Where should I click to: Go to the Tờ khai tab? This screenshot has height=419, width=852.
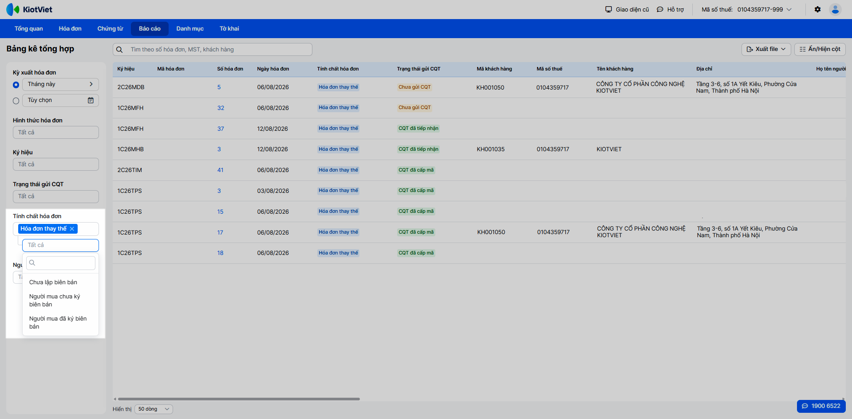[x=229, y=29]
